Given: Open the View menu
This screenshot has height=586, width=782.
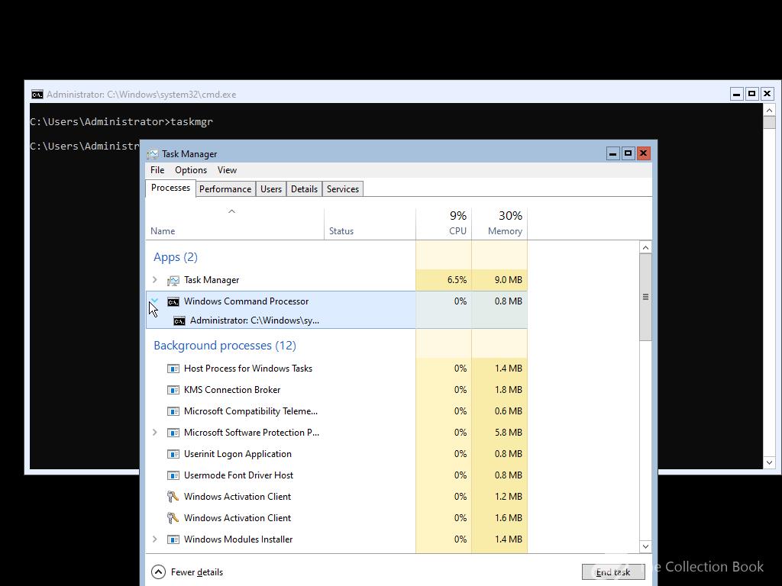Looking at the screenshot, I should point(227,170).
